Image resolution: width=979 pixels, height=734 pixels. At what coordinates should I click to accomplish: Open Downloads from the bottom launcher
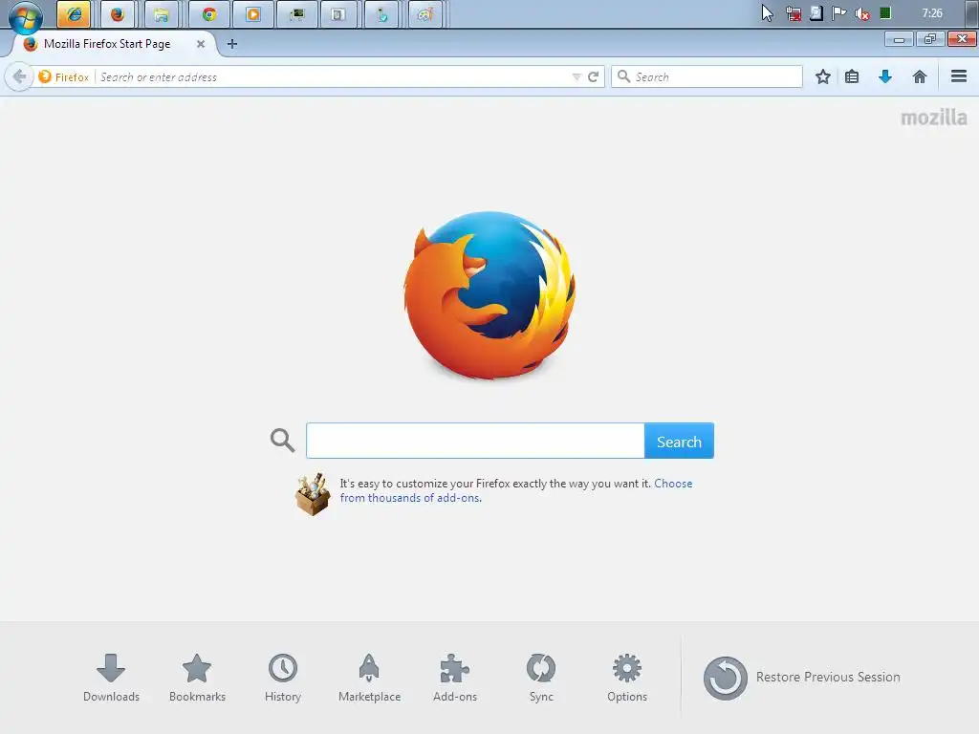tap(111, 678)
